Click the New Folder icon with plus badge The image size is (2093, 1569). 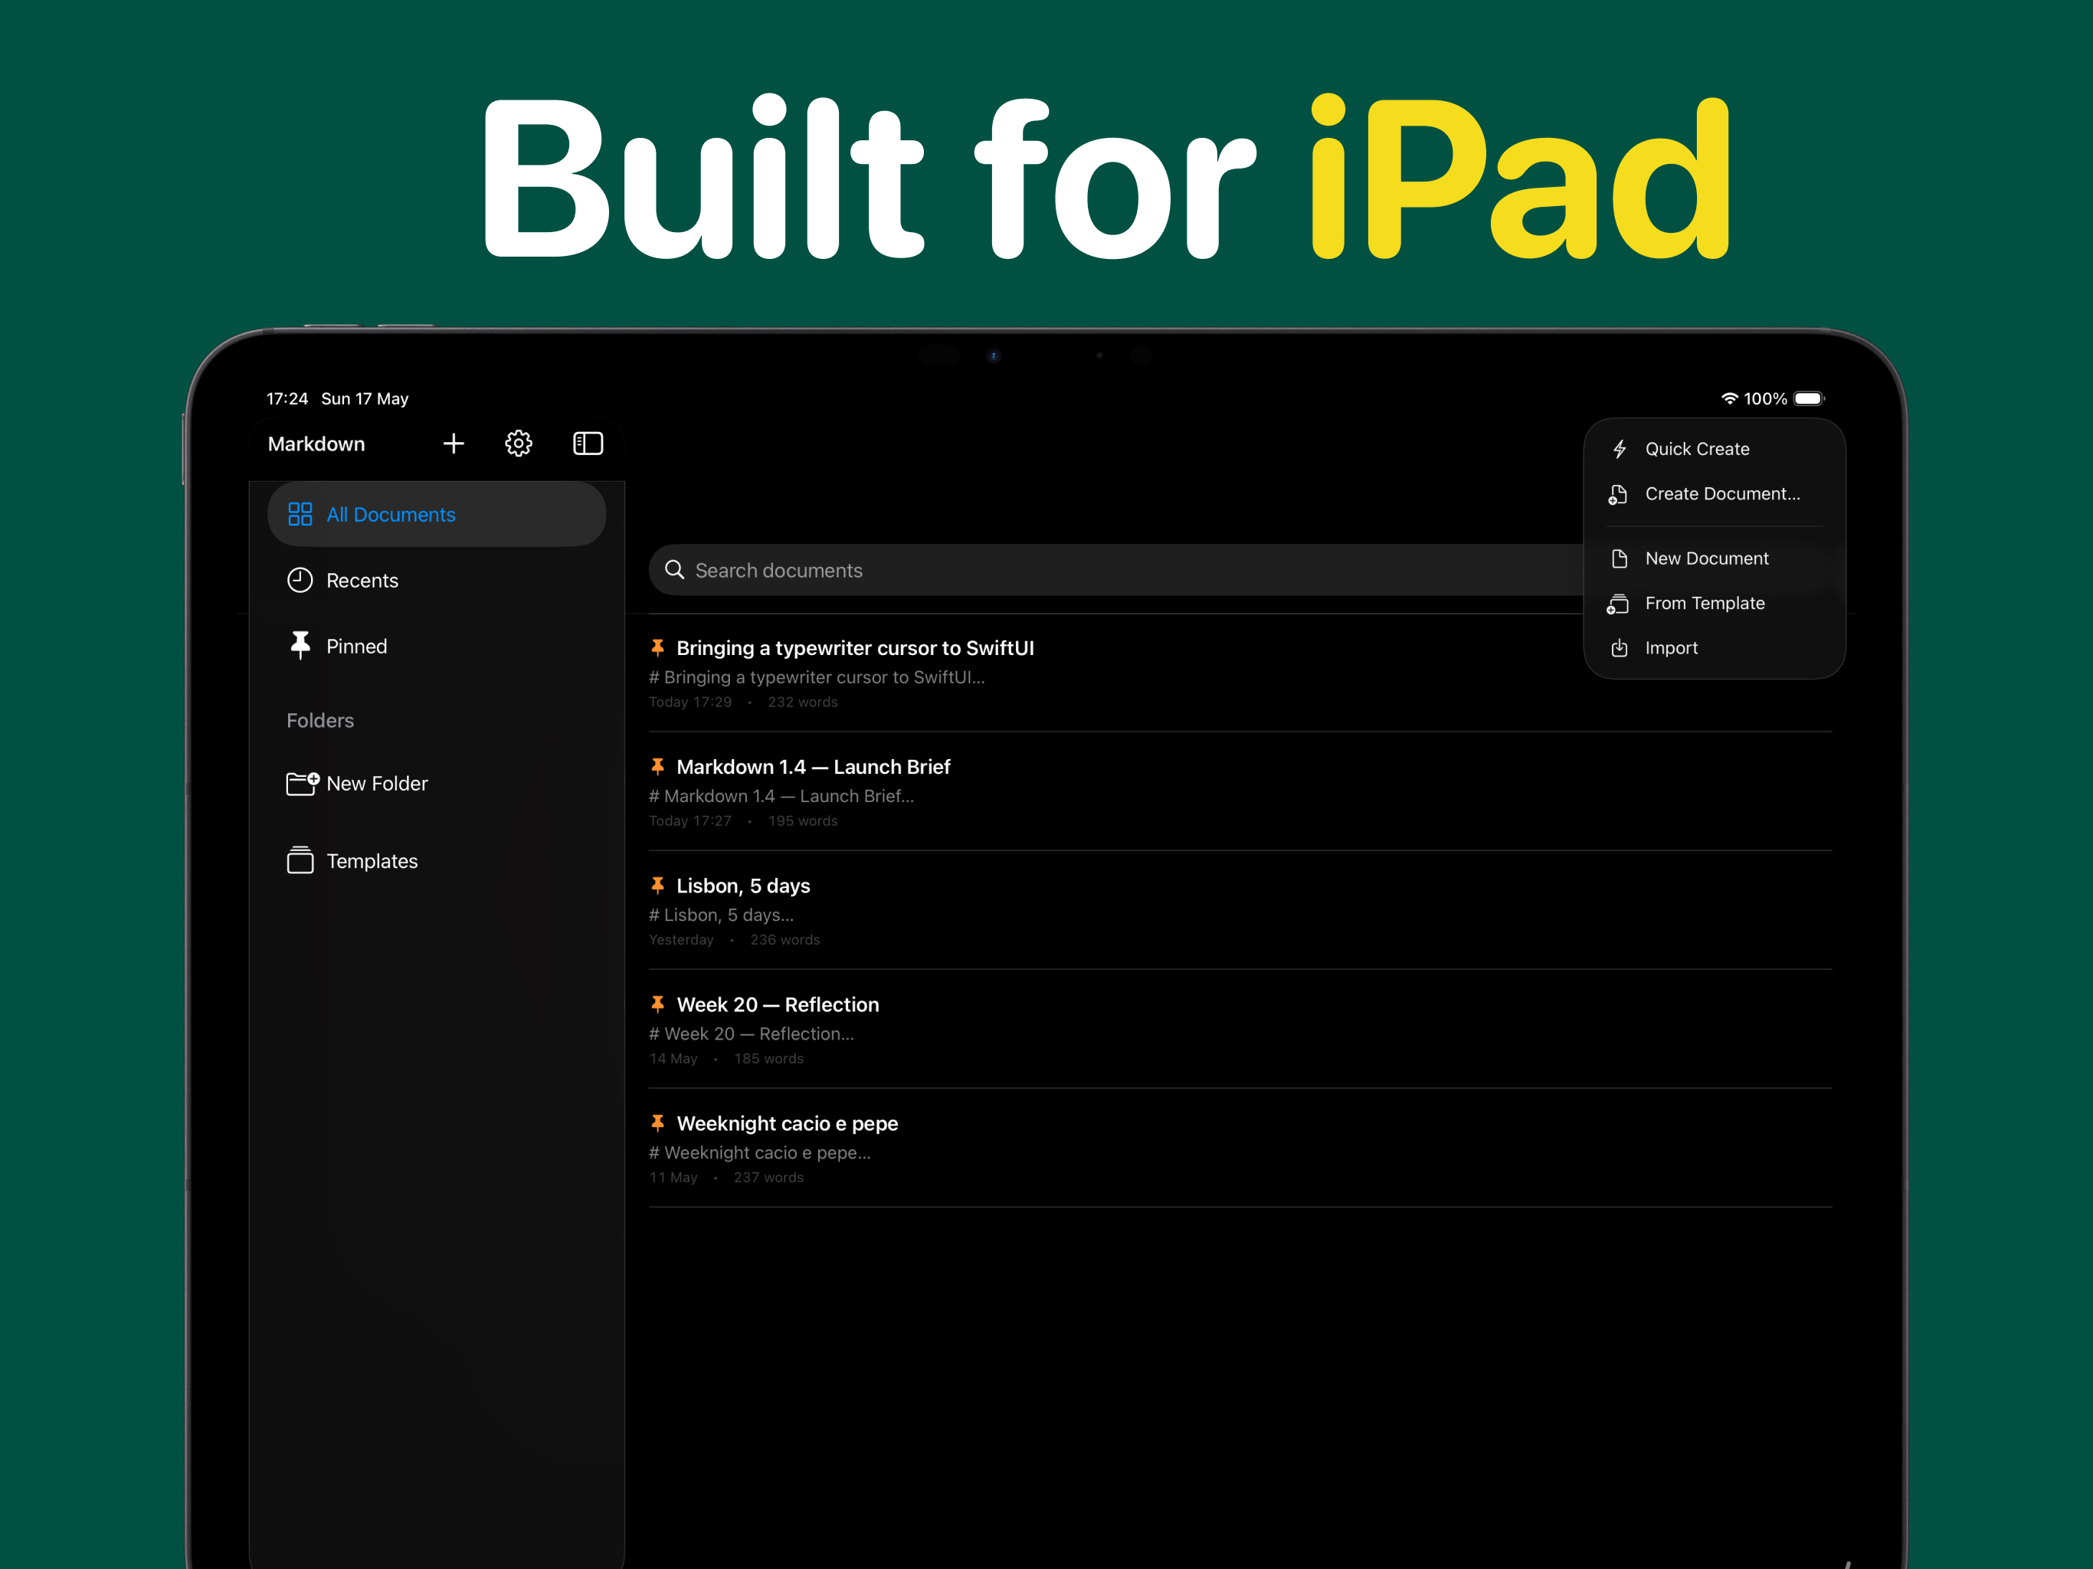coord(303,784)
